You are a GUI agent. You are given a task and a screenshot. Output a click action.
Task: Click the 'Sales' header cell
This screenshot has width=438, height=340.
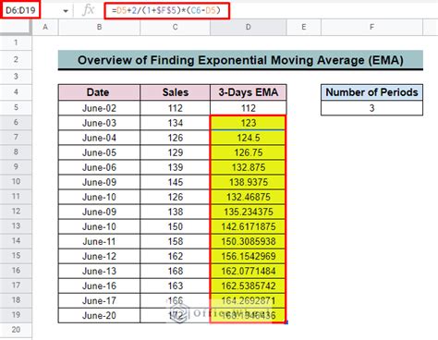175,92
